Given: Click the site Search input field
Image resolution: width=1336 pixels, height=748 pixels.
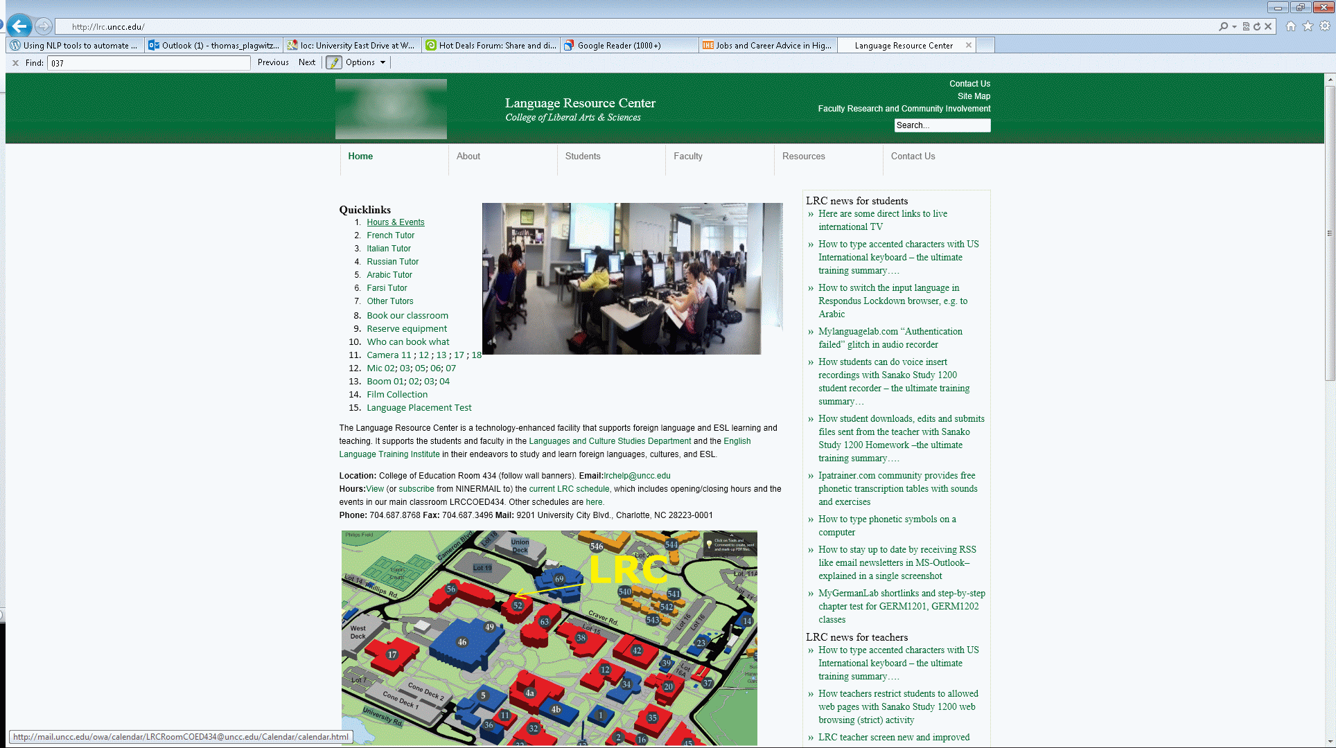Looking at the screenshot, I should (942, 125).
